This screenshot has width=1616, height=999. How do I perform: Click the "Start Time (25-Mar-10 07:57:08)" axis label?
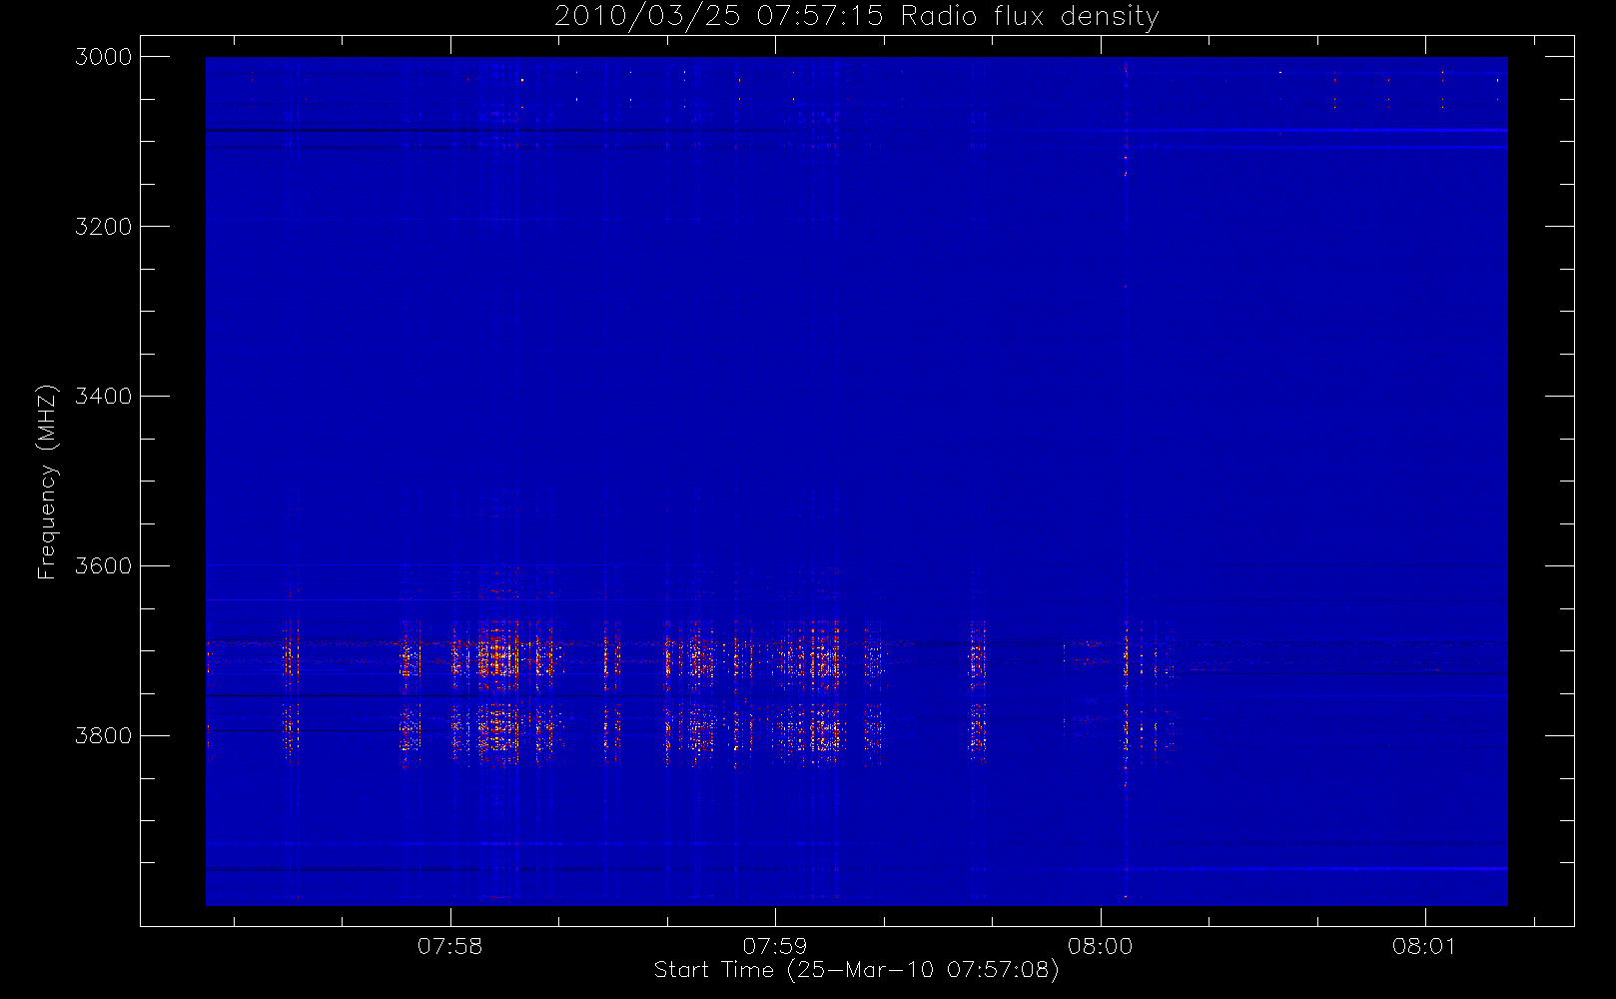coord(856,970)
